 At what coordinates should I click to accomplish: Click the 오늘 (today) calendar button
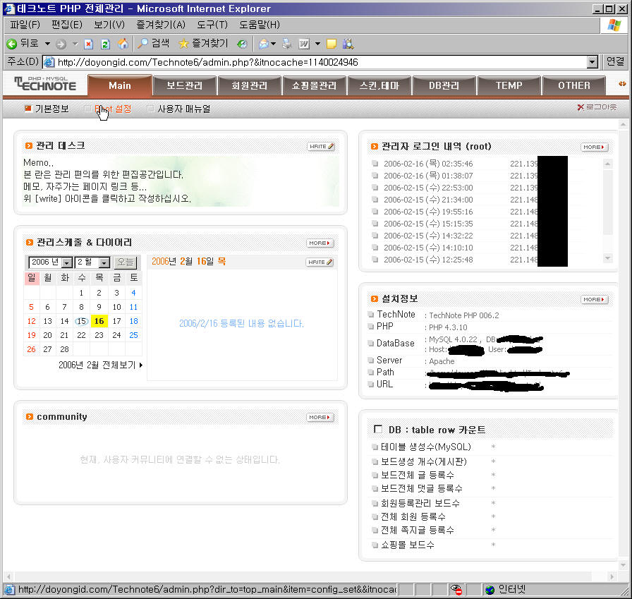pos(126,262)
